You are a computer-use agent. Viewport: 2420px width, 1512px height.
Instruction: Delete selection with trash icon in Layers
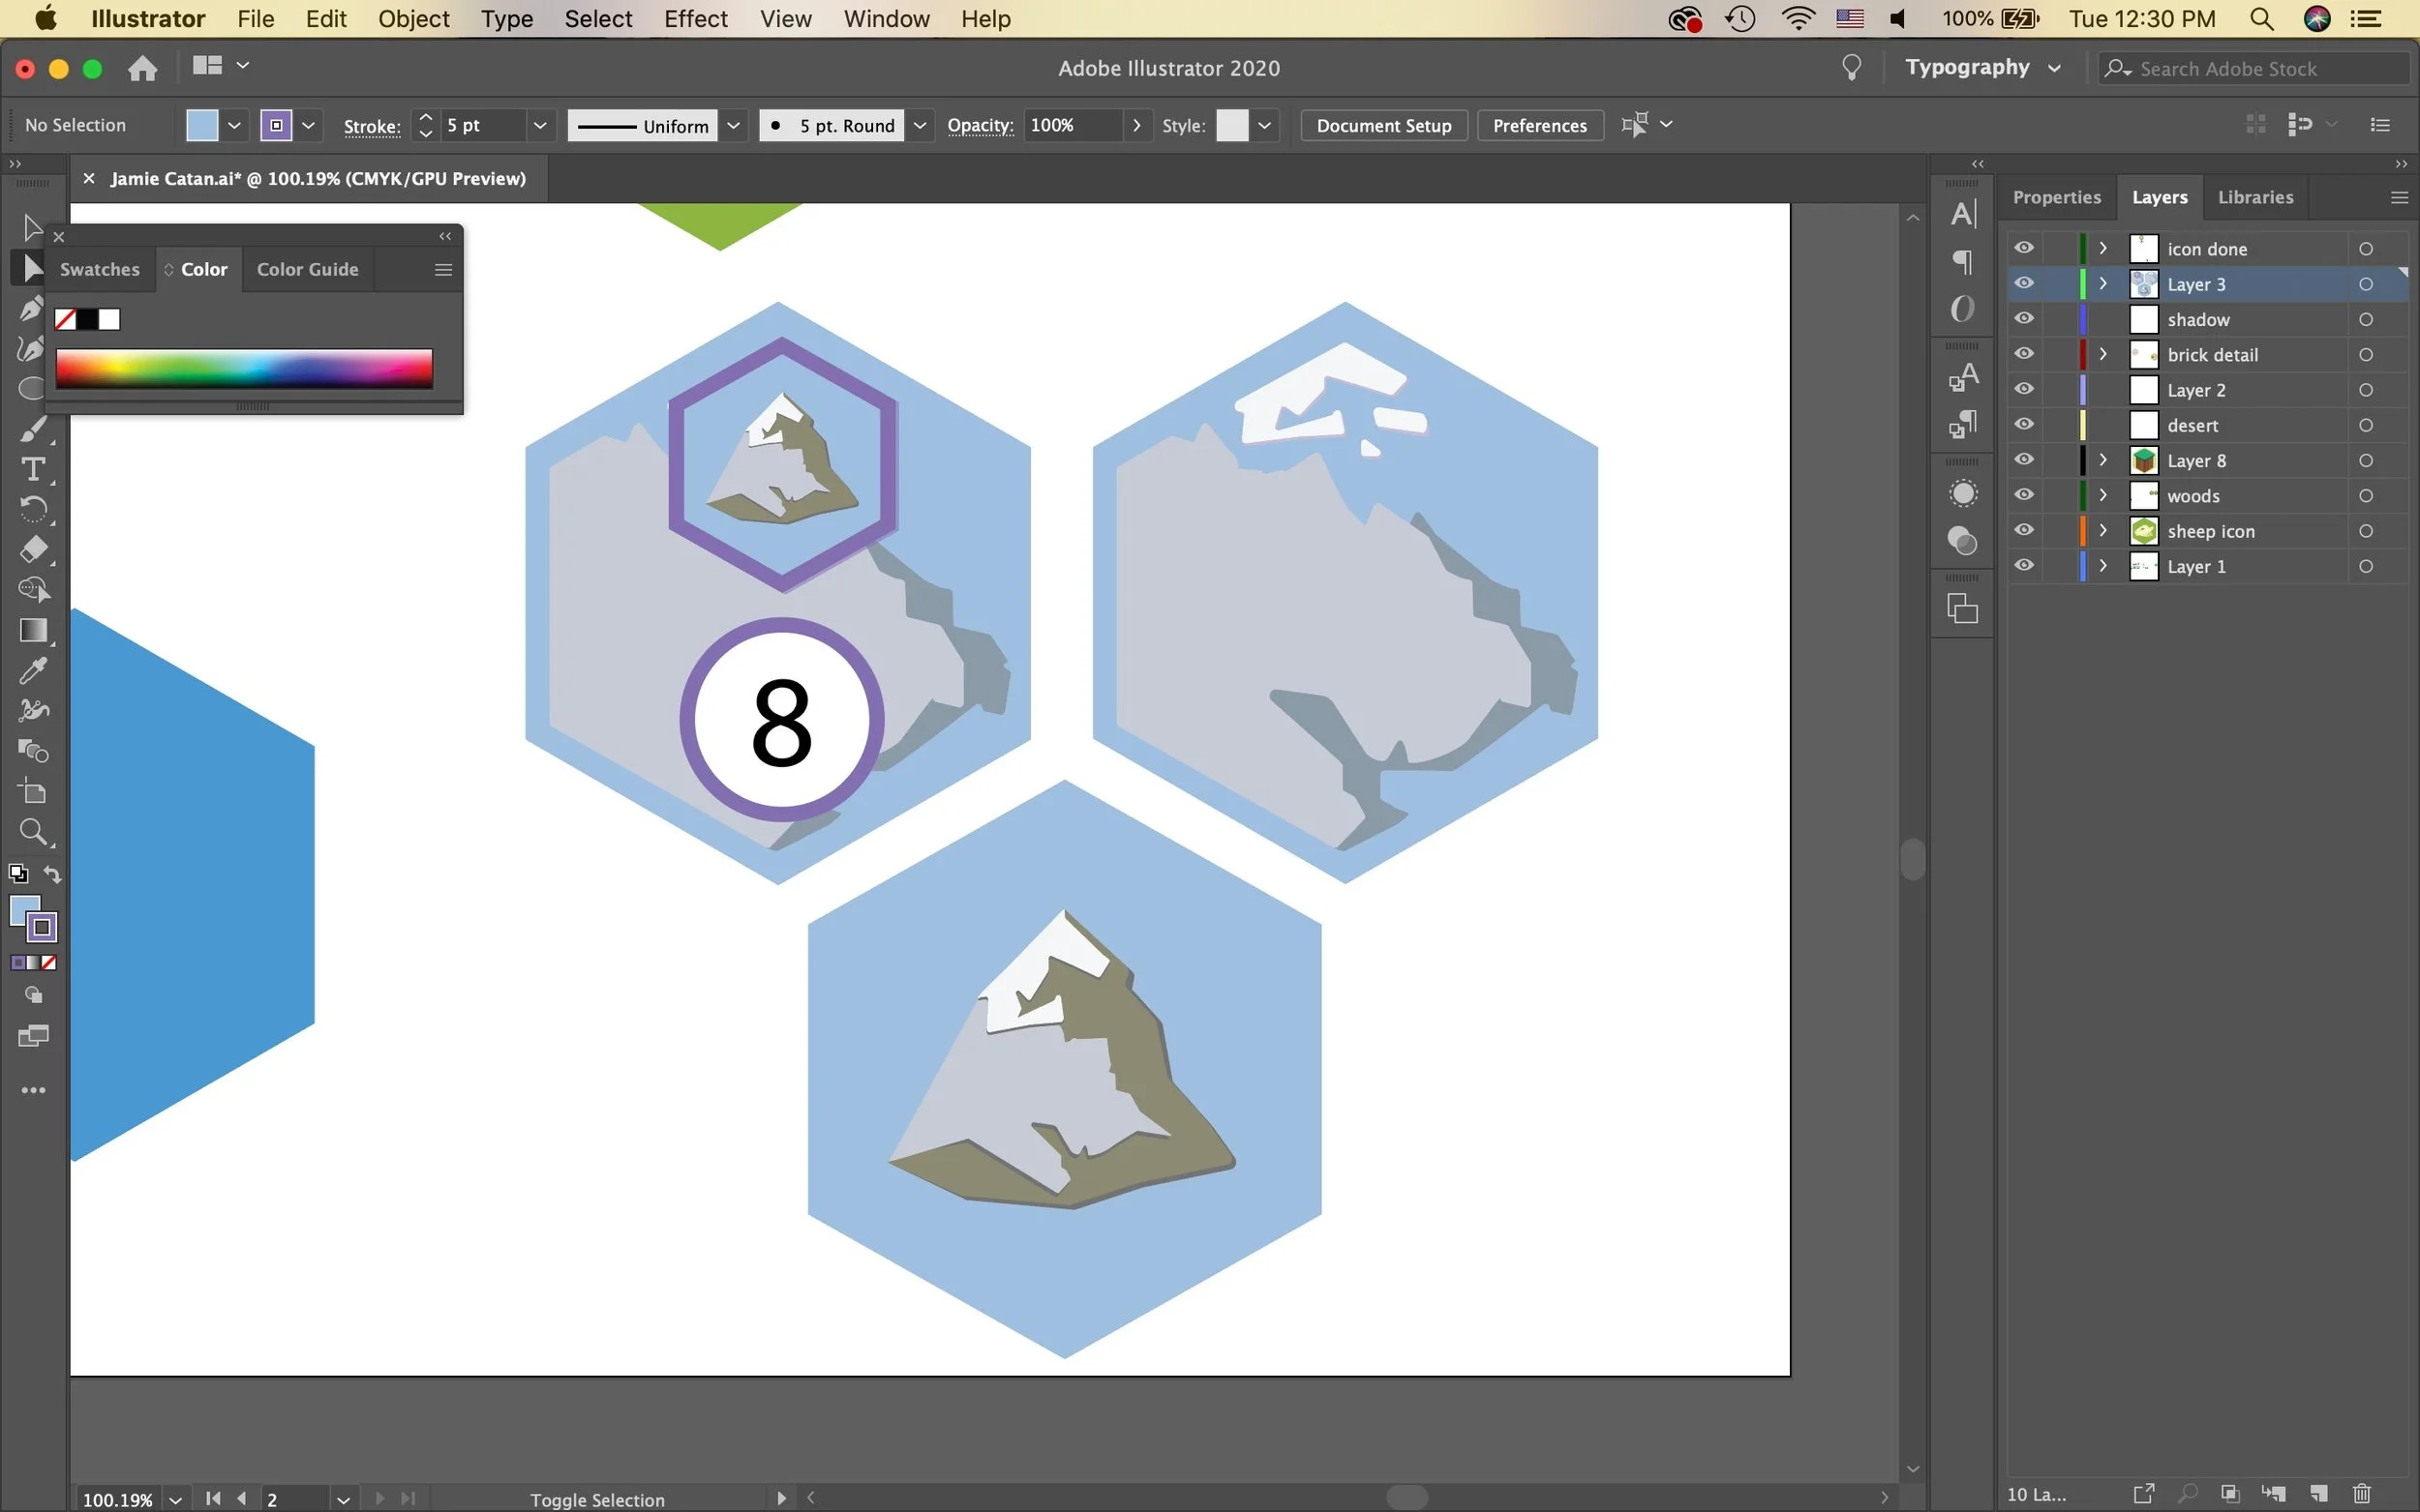(x=2361, y=1494)
